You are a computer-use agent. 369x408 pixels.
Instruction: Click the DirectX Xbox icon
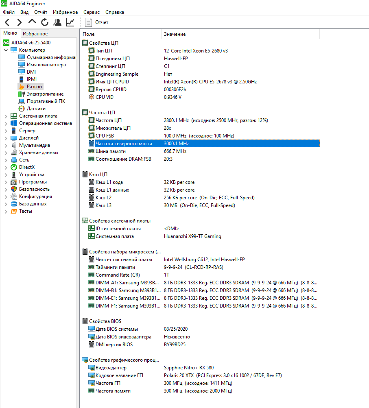(x=14, y=167)
